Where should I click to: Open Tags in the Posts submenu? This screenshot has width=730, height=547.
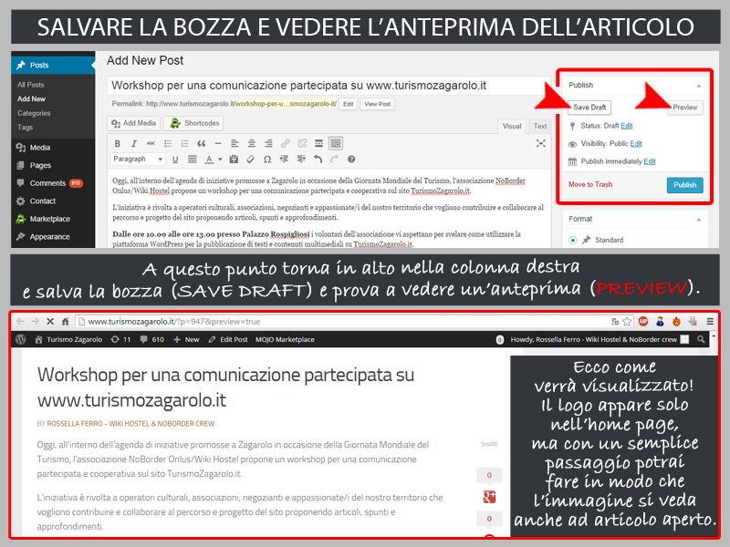pos(26,128)
